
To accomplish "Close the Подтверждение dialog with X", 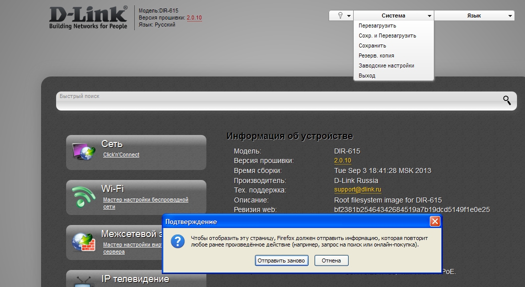I will 435,221.
